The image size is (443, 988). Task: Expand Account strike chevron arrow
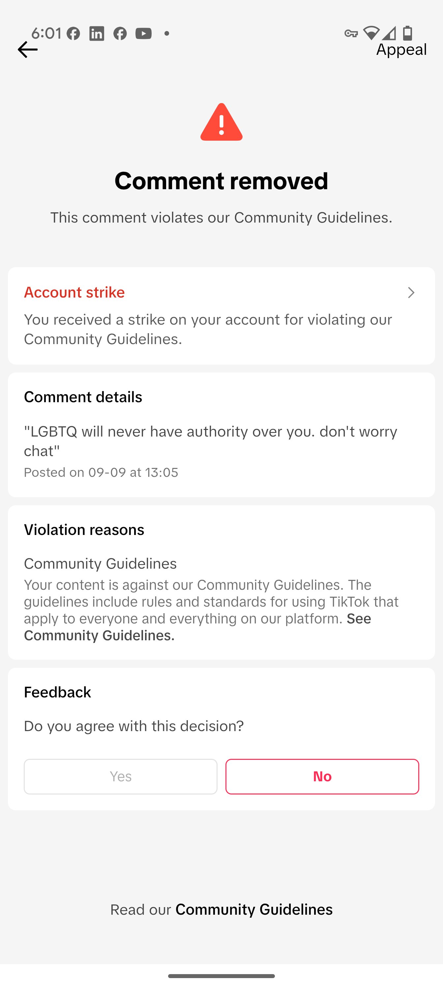click(x=411, y=293)
